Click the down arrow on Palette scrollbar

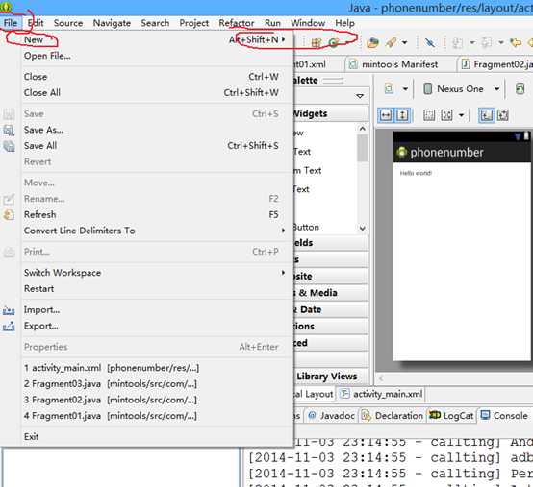pos(363,228)
